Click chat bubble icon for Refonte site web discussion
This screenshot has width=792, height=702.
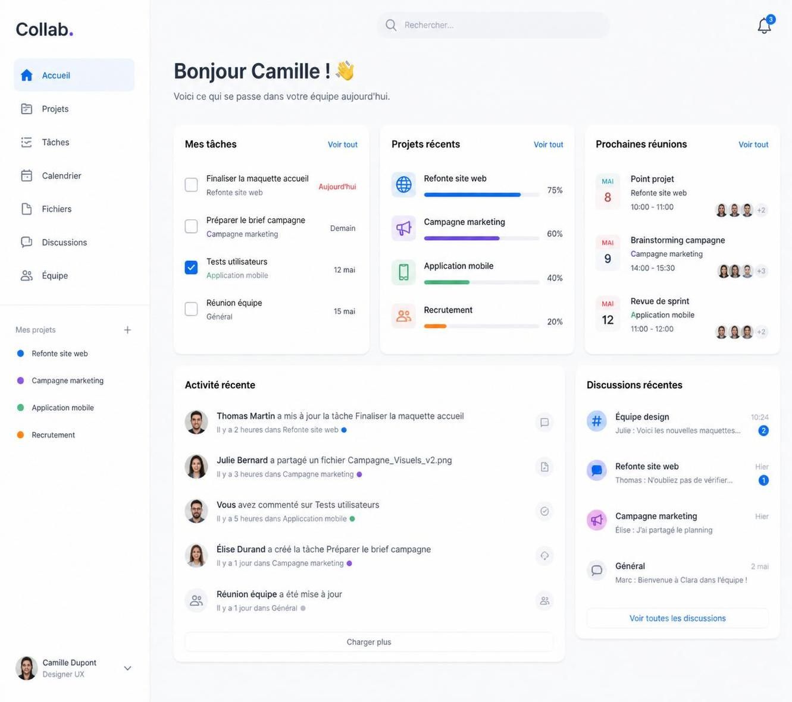click(596, 470)
